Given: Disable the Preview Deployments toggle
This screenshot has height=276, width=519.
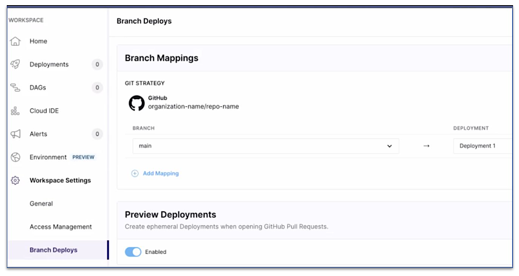Looking at the screenshot, I should 133,252.
